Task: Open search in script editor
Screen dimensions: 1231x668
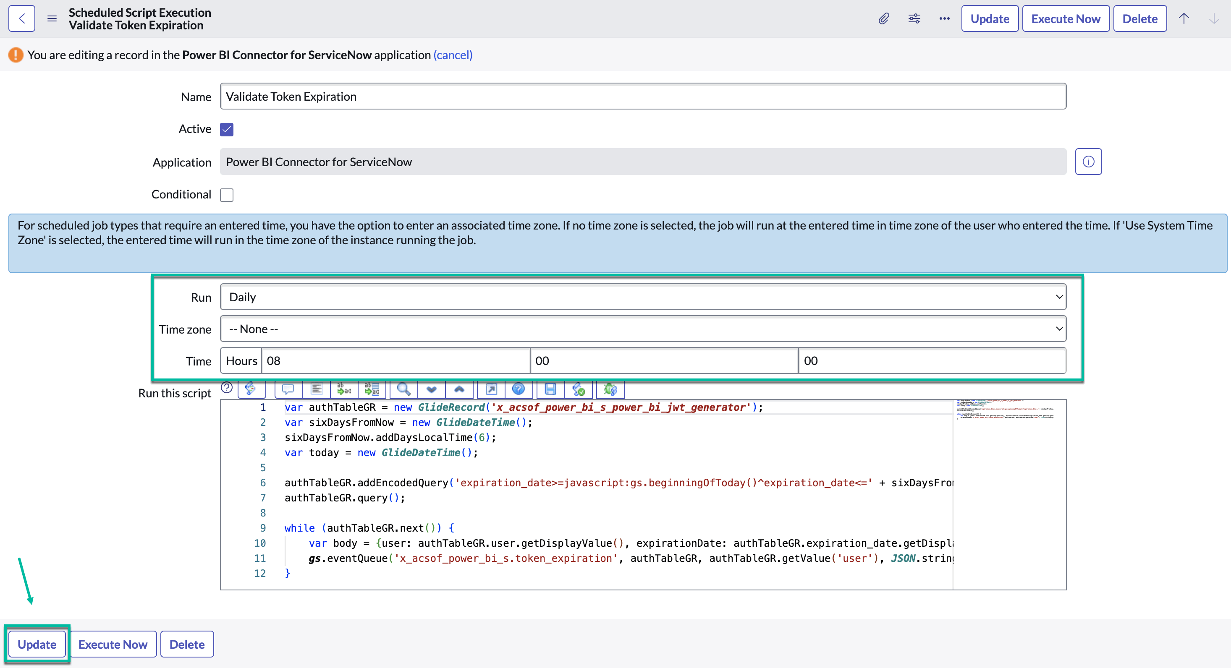Action: 404,389
